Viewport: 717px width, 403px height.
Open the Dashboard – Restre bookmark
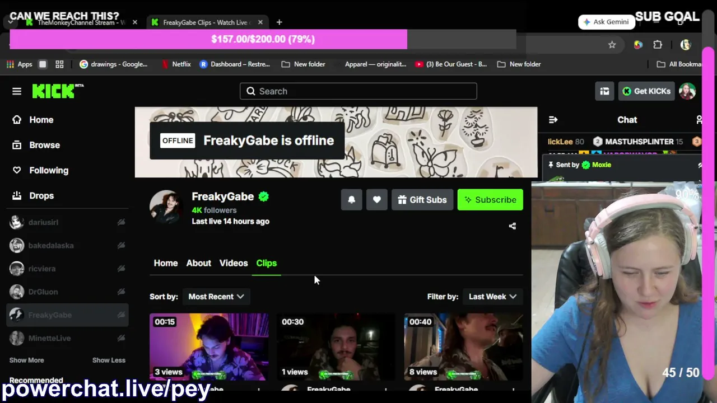pyautogui.click(x=234, y=64)
